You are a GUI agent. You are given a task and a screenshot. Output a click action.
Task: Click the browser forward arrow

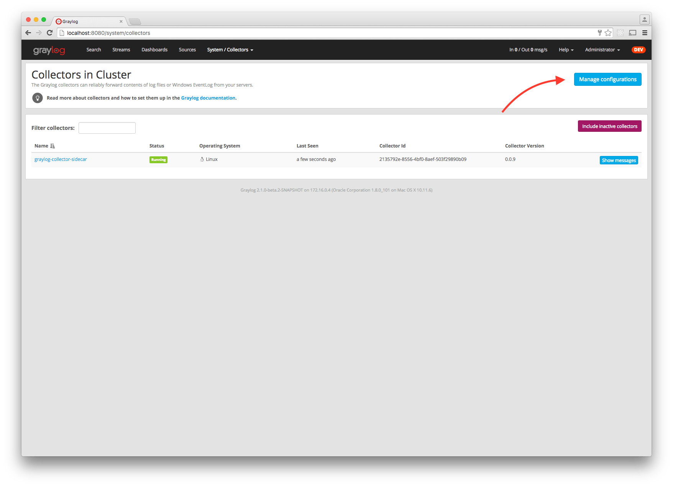pyautogui.click(x=39, y=33)
